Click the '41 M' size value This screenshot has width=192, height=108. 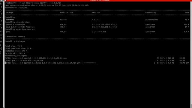pos(187,20)
